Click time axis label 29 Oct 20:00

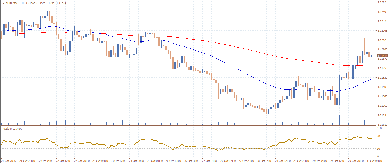356,161
